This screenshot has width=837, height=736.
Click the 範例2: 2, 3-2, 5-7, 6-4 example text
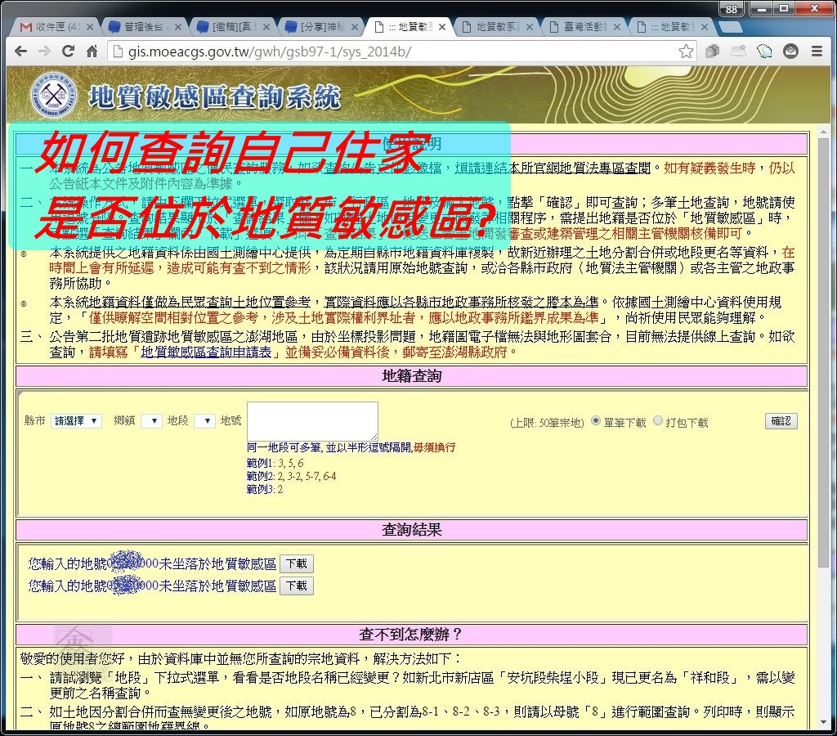coord(292,476)
